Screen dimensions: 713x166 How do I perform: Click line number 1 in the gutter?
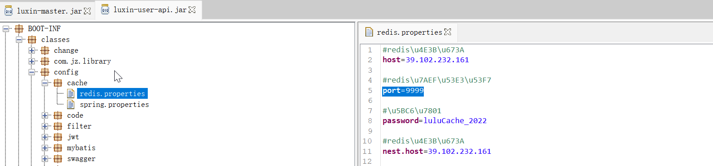point(370,50)
